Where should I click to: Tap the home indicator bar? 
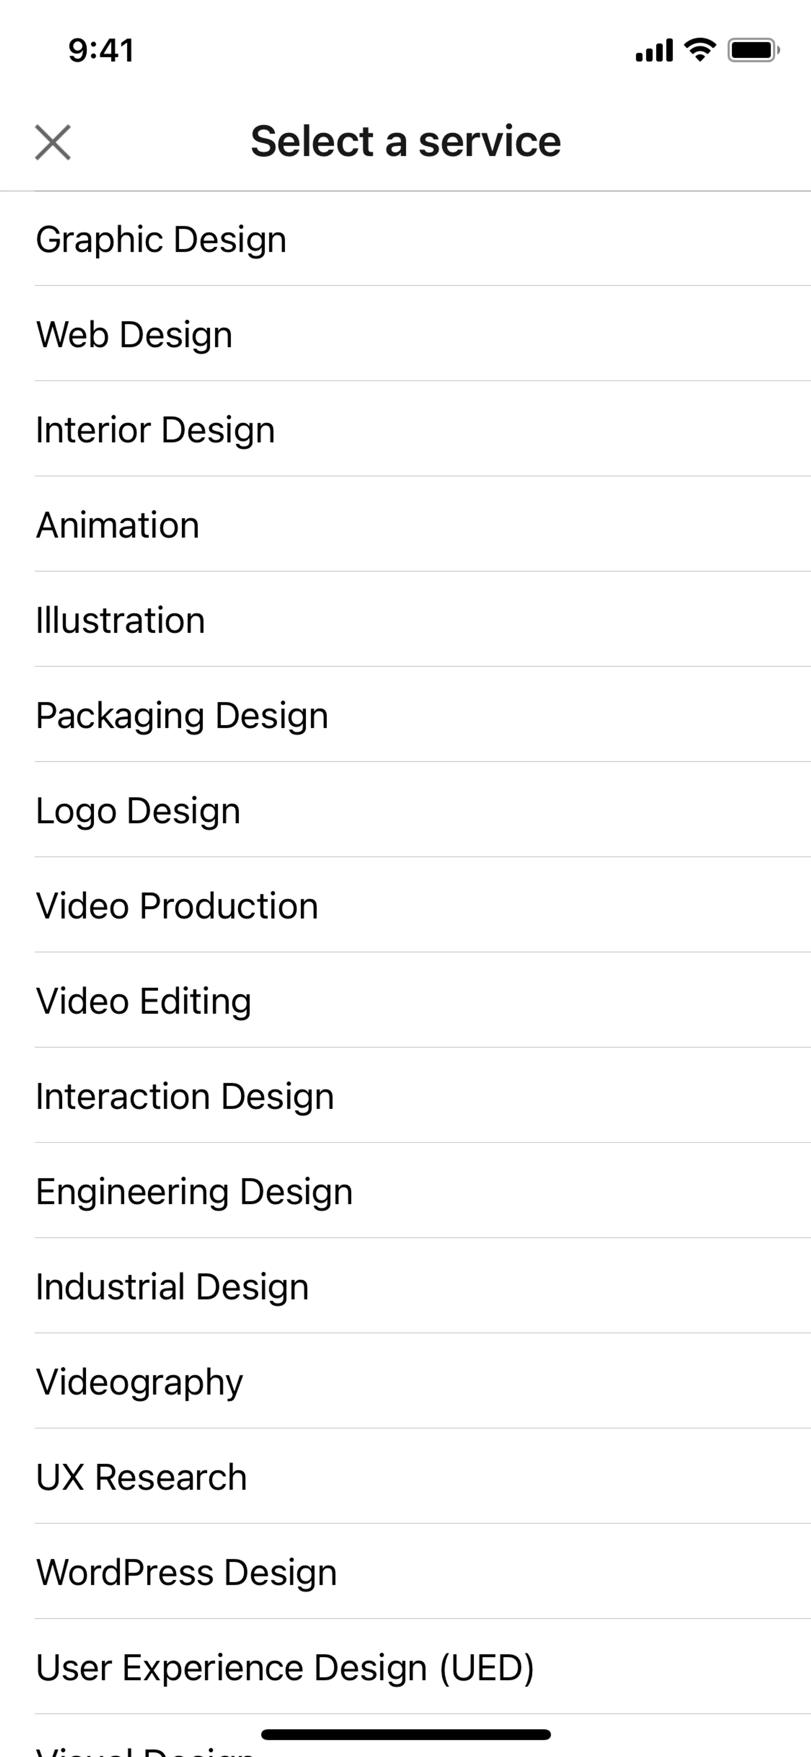coord(405,1735)
